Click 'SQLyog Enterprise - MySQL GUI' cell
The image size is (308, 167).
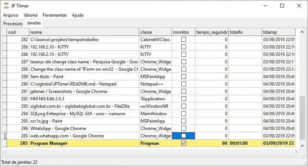click(84, 113)
